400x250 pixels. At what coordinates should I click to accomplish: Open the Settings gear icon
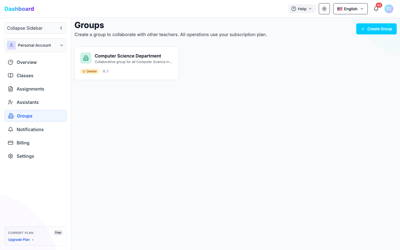click(10, 156)
